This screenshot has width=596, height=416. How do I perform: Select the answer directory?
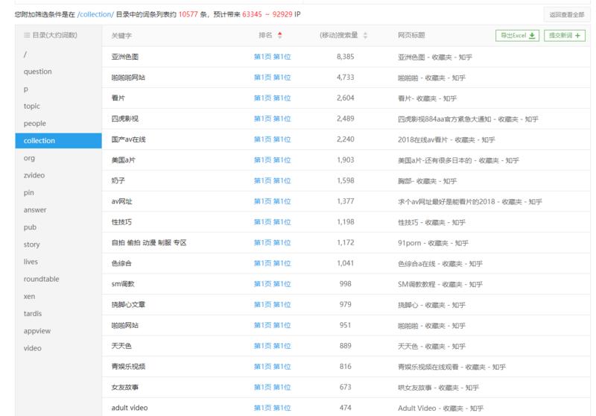[x=35, y=210]
